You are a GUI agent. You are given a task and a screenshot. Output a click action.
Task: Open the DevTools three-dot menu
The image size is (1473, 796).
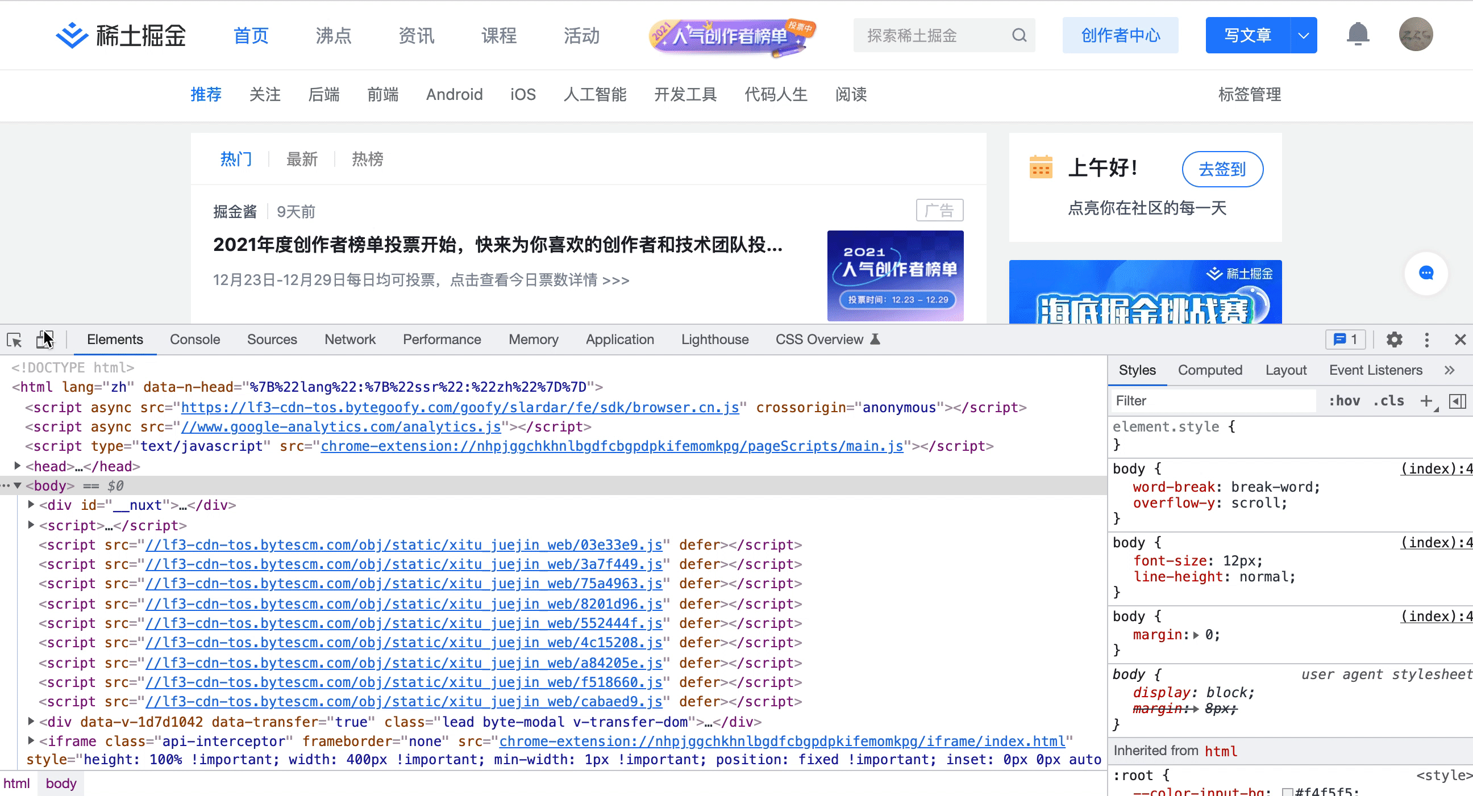tap(1426, 340)
